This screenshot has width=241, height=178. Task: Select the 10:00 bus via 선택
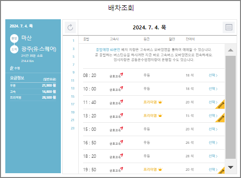(213, 89)
